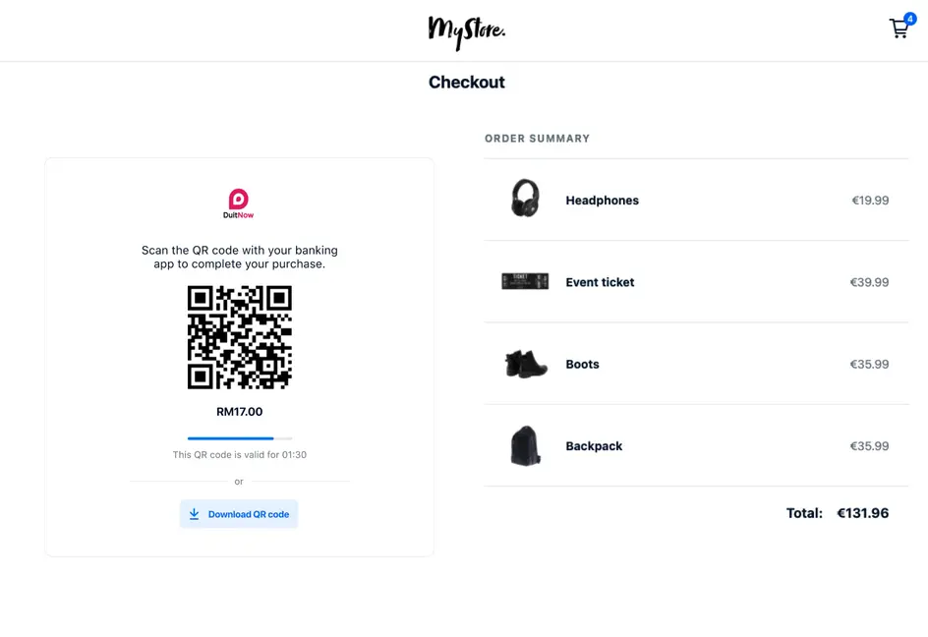Click the QR code image
Screen dimensions: 928x637
(x=239, y=336)
